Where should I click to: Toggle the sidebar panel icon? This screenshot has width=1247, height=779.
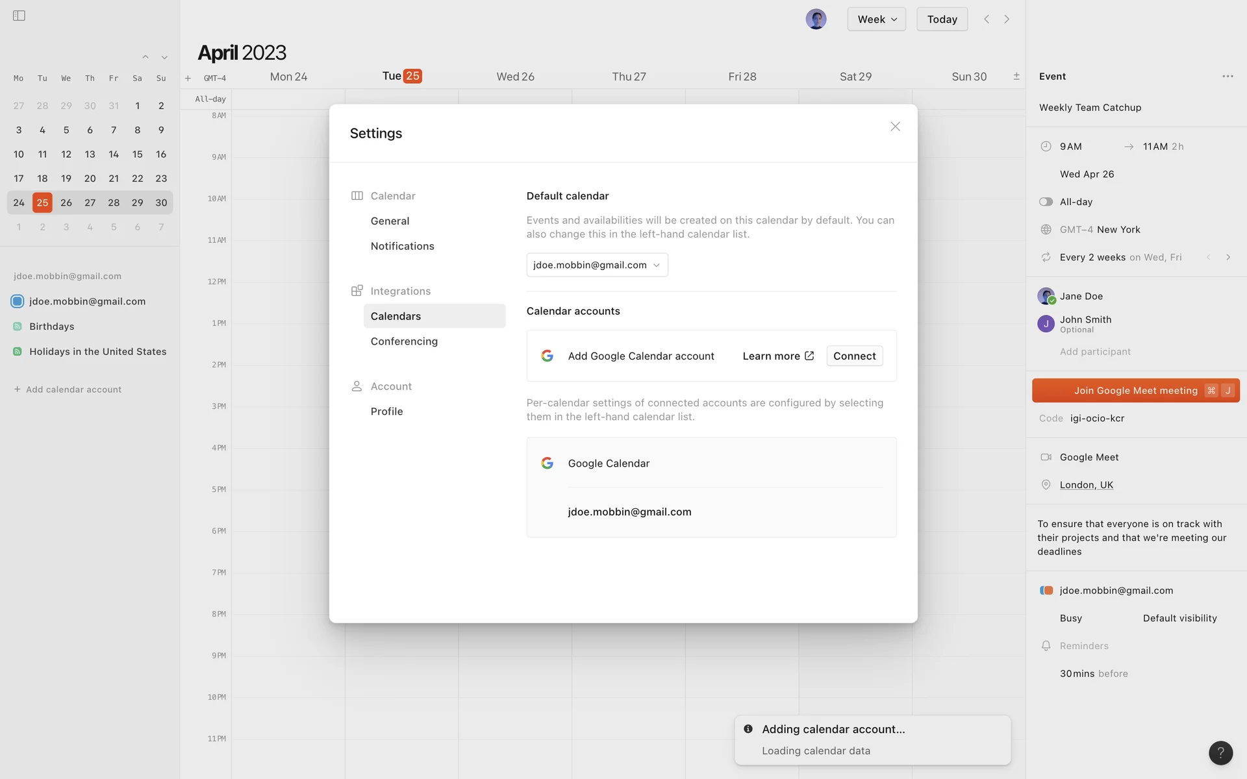coord(19,16)
